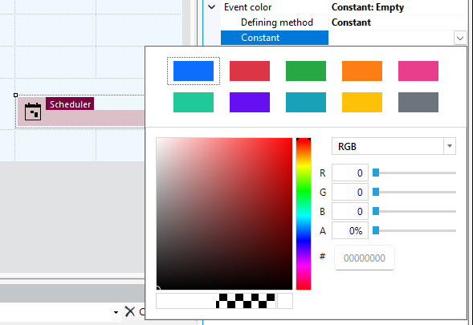Click the small current color preview box
473x325 pixels.
point(285,301)
